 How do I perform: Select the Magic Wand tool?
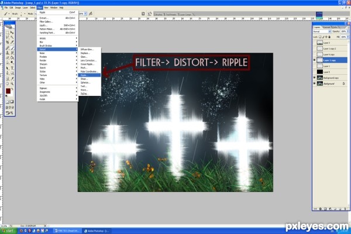12,37
